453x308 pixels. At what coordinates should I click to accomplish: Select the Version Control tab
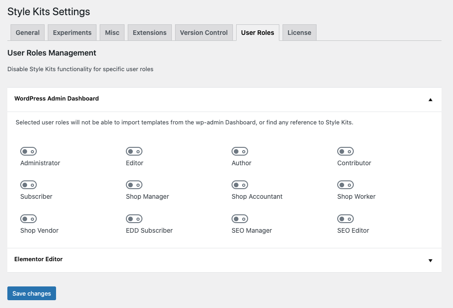[204, 33]
